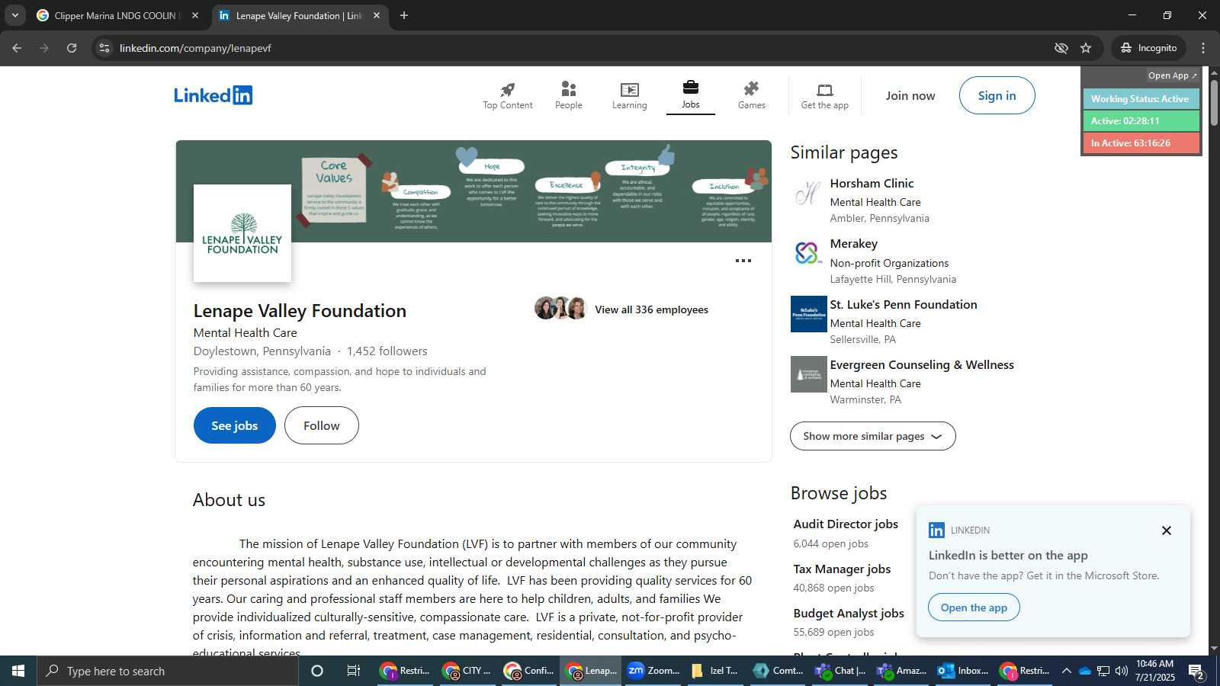Viewport: 1220px width, 686px height.
Task: Close the LinkedIn app popup
Action: (1166, 531)
